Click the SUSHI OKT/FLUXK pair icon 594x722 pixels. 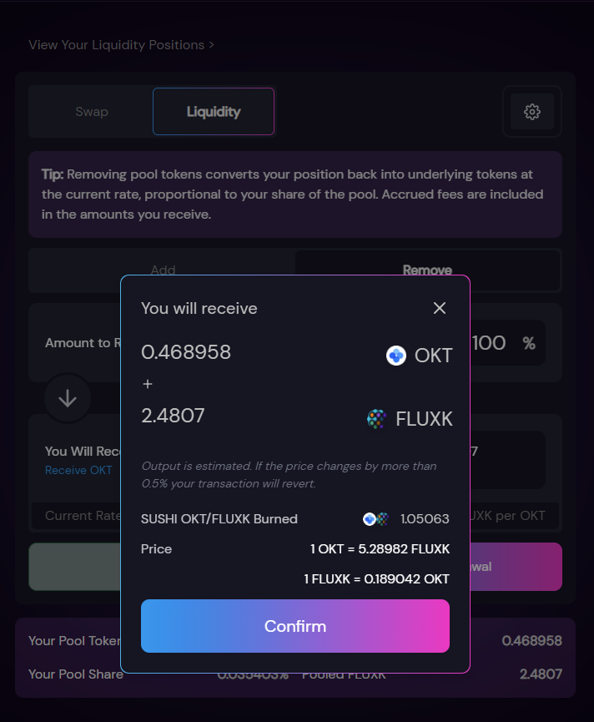(x=376, y=519)
